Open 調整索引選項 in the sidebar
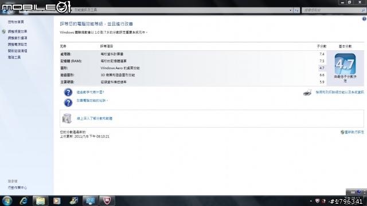This screenshot has width=367, height=206. point(17,38)
